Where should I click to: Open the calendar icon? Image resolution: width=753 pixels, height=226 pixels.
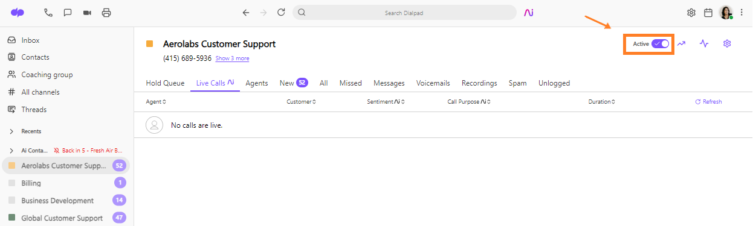point(708,12)
